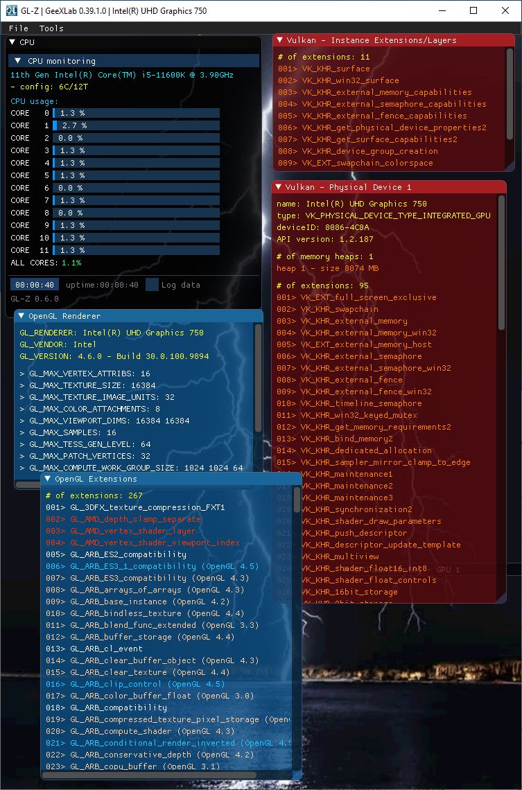Select GL_ARB_conservative_depth extension
This screenshot has height=790, width=522.
click(x=150, y=755)
